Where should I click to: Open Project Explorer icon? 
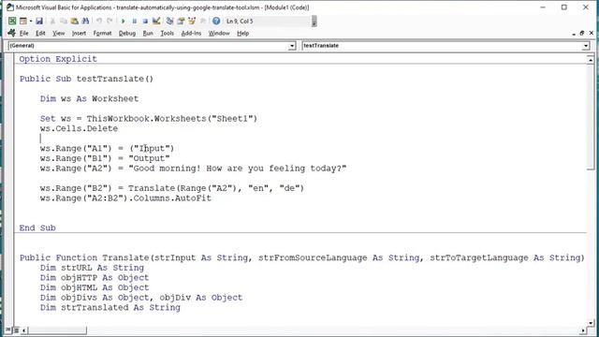[x=170, y=21]
